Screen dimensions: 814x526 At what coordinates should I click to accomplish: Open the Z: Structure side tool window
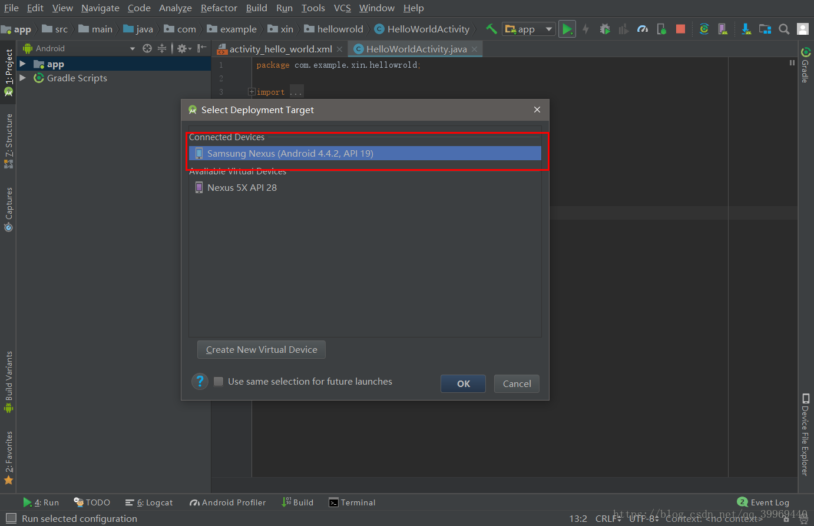8,141
